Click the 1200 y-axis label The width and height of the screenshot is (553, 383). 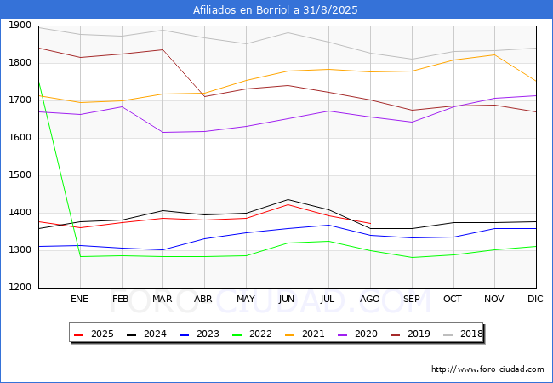coord(20,288)
